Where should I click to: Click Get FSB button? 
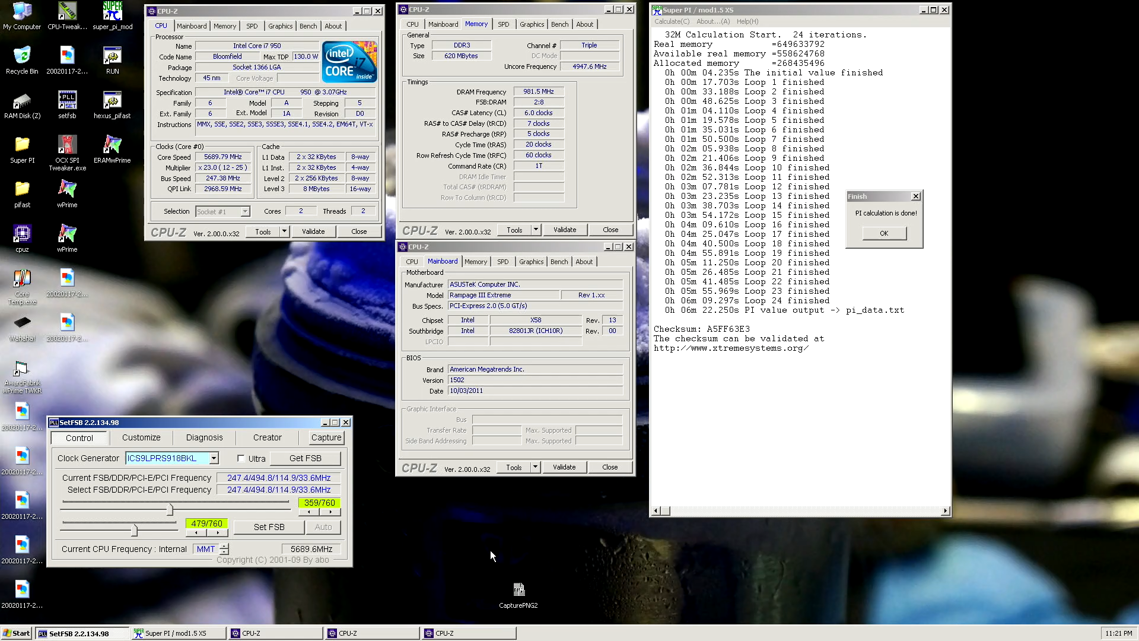click(305, 458)
